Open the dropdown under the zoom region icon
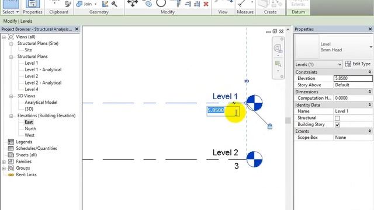Viewport: 374px width, 210px height. click(x=278, y=71)
